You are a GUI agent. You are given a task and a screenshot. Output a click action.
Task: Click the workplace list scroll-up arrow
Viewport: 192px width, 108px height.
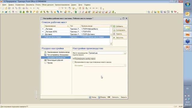click(x=111, y=26)
